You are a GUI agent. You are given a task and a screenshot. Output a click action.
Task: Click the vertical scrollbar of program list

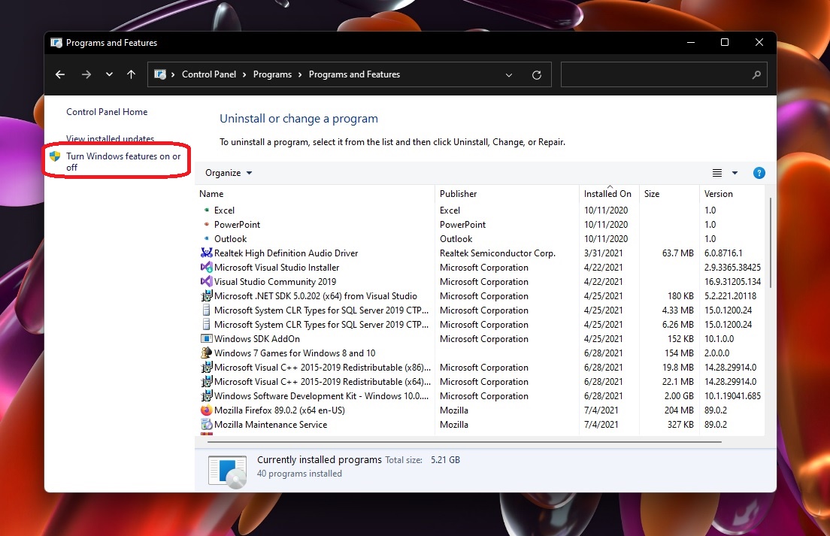pyautogui.click(x=770, y=244)
